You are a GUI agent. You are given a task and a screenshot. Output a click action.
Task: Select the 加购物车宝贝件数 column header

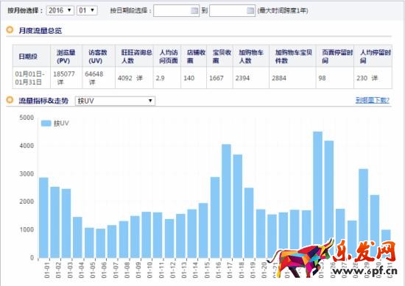tap(292, 56)
